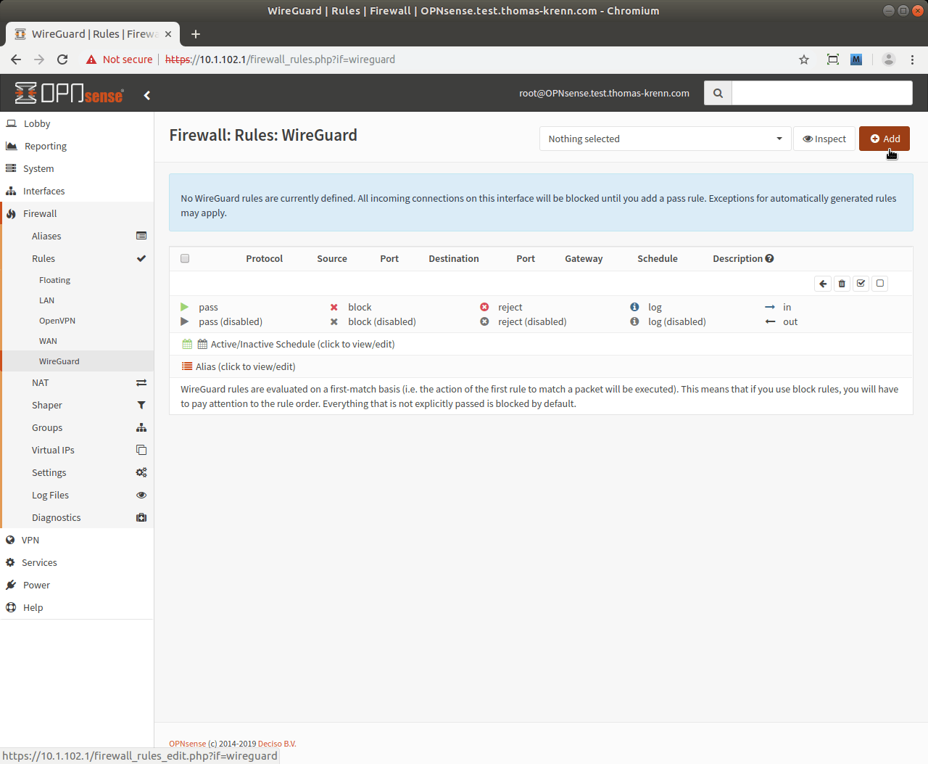Expand the VPN menu in sidebar
Screen dimensions: 928x764
pos(30,540)
